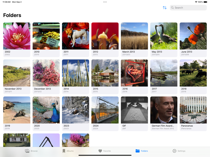Screen dimensions: 210x157
Task: Open the November 2013 folder
Action: pyautogui.click(x=17, y=77)
